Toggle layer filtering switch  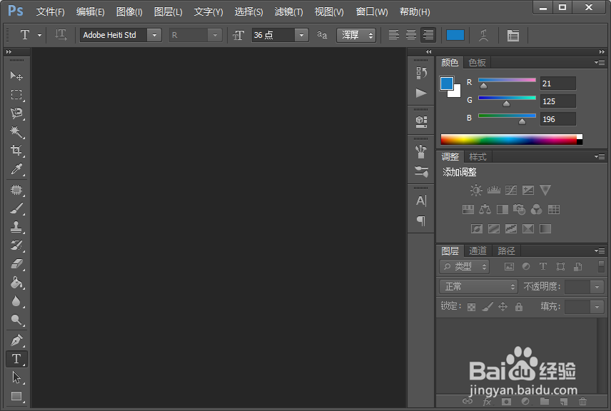pyautogui.click(x=601, y=266)
